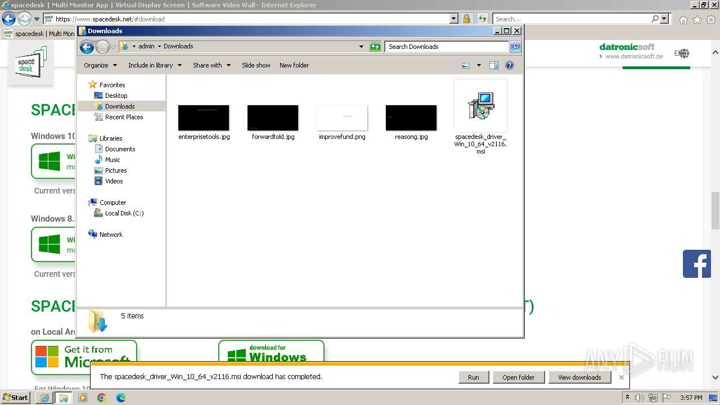
Task: Open the Music library
Action: [112, 160]
